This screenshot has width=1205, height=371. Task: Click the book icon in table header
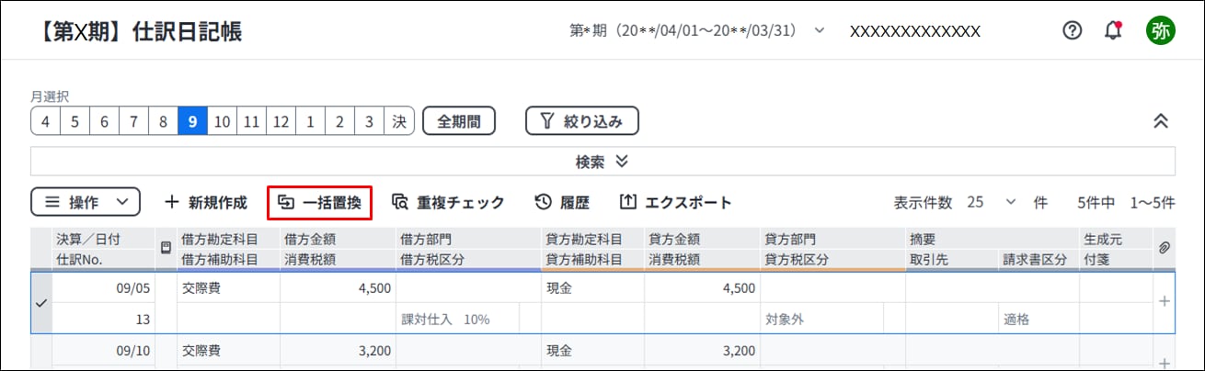point(166,248)
